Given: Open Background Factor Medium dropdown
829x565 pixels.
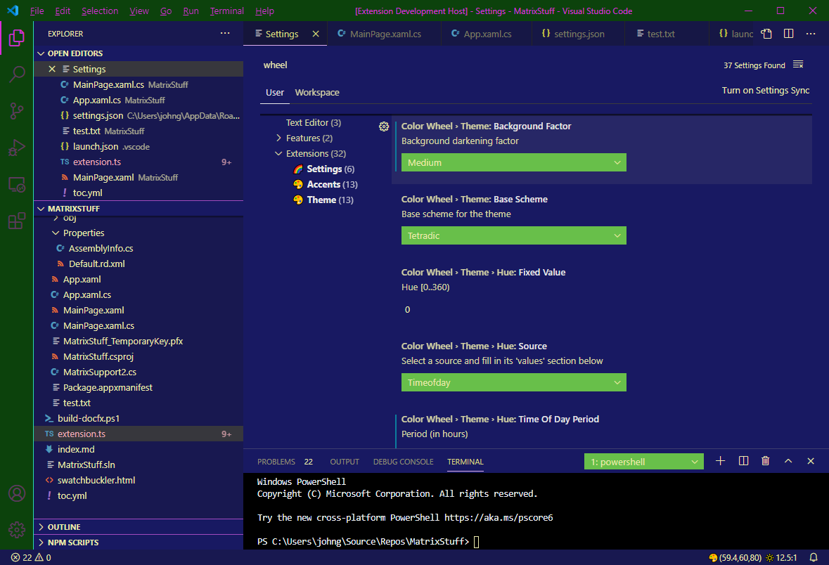Looking at the screenshot, I should (513, 162).
